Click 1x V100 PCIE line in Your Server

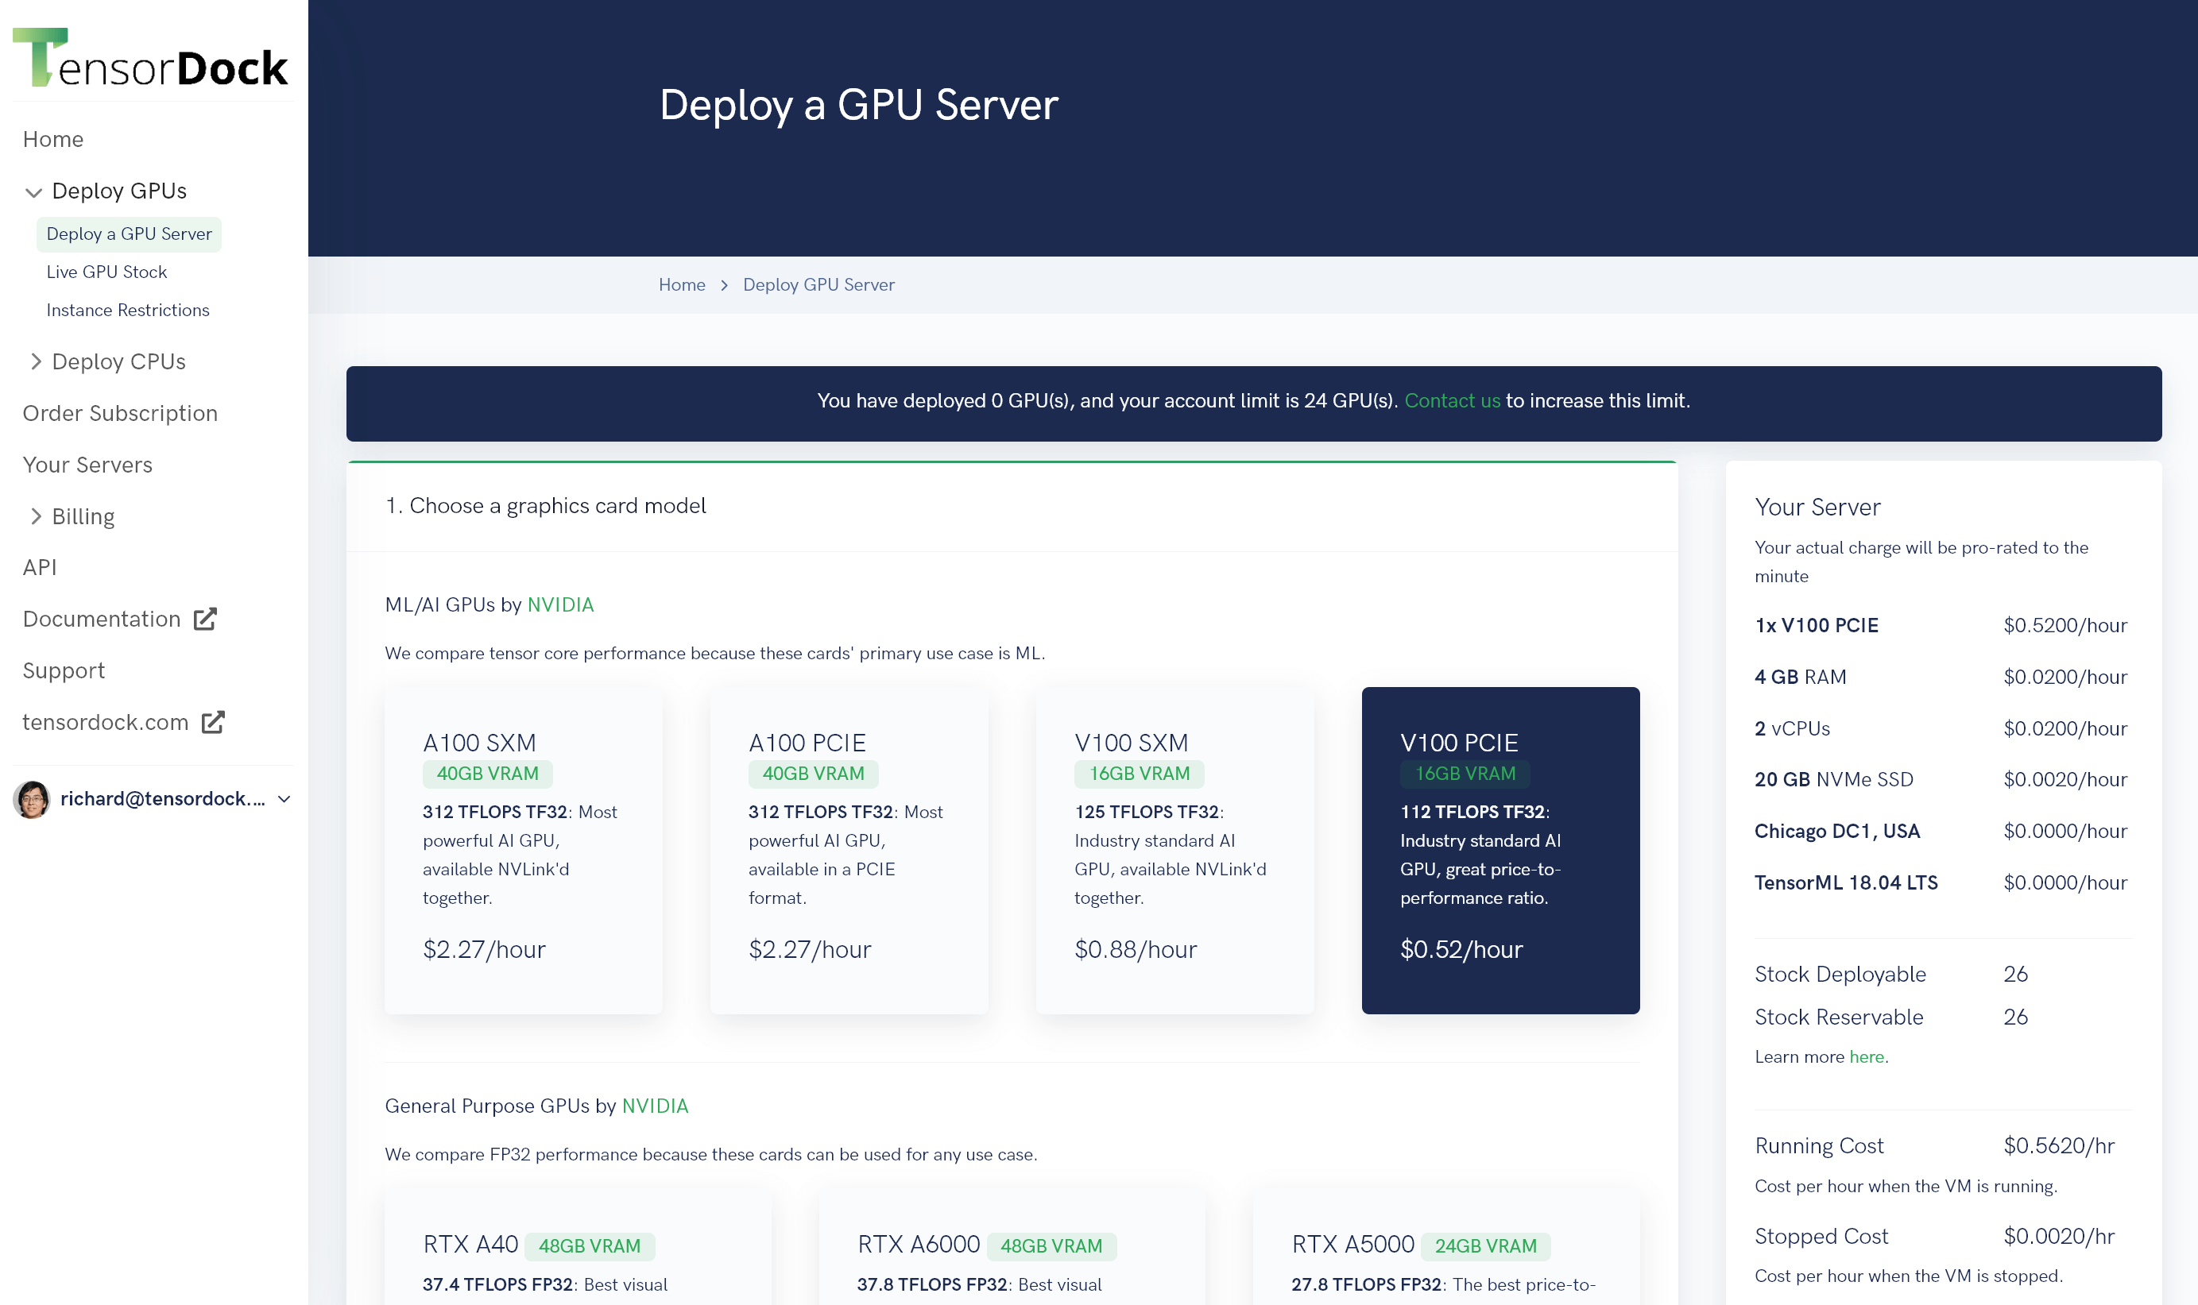click(1941, 625)
